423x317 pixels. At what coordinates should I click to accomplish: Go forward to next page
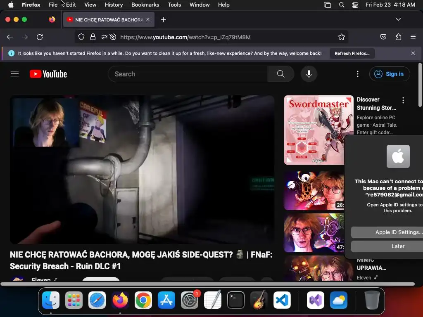pos(25,37)
